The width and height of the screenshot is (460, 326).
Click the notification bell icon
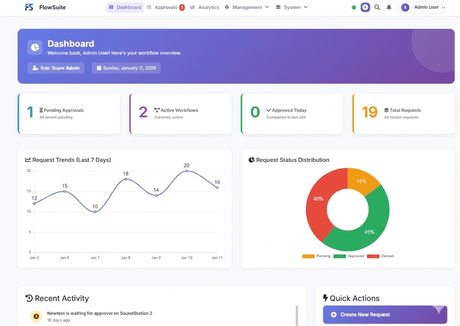click(x=389, y=7)
